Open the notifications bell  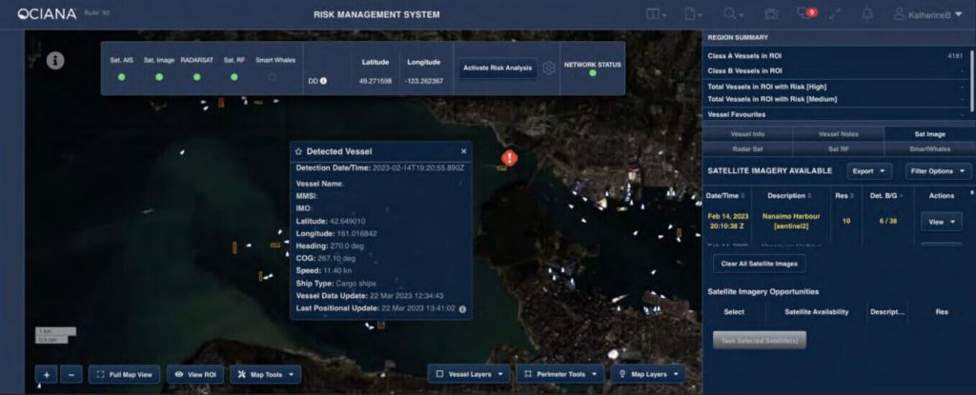point(866,14)
